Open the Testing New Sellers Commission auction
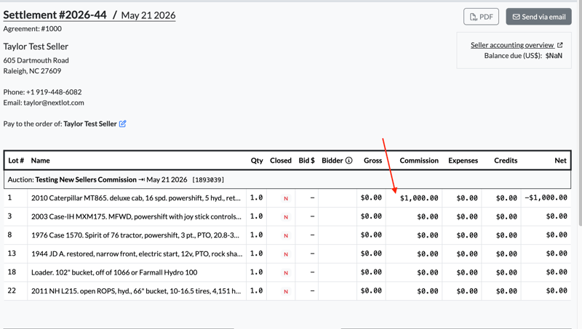This screenshot has width=582, height=329. point(86,179)
